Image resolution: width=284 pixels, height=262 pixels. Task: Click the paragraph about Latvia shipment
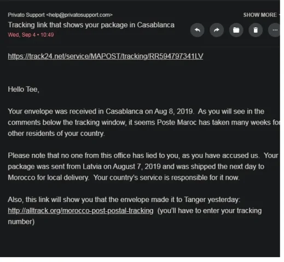pos(143,166)
